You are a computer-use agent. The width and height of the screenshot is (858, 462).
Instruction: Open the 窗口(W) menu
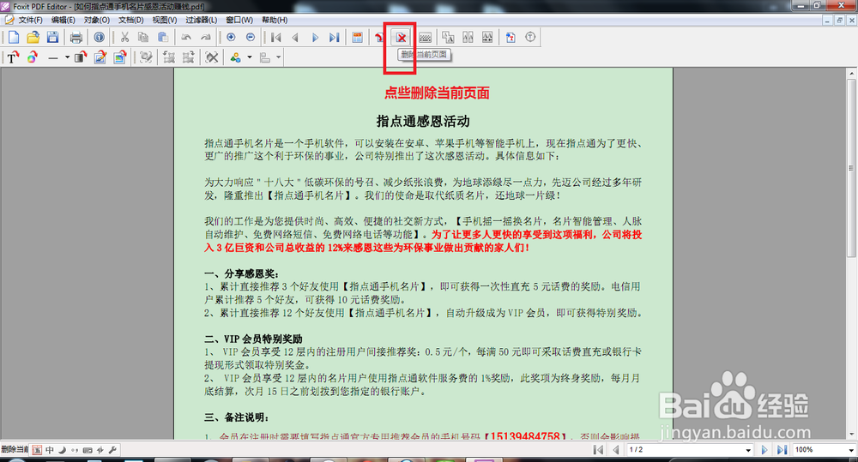click(239, 20)
